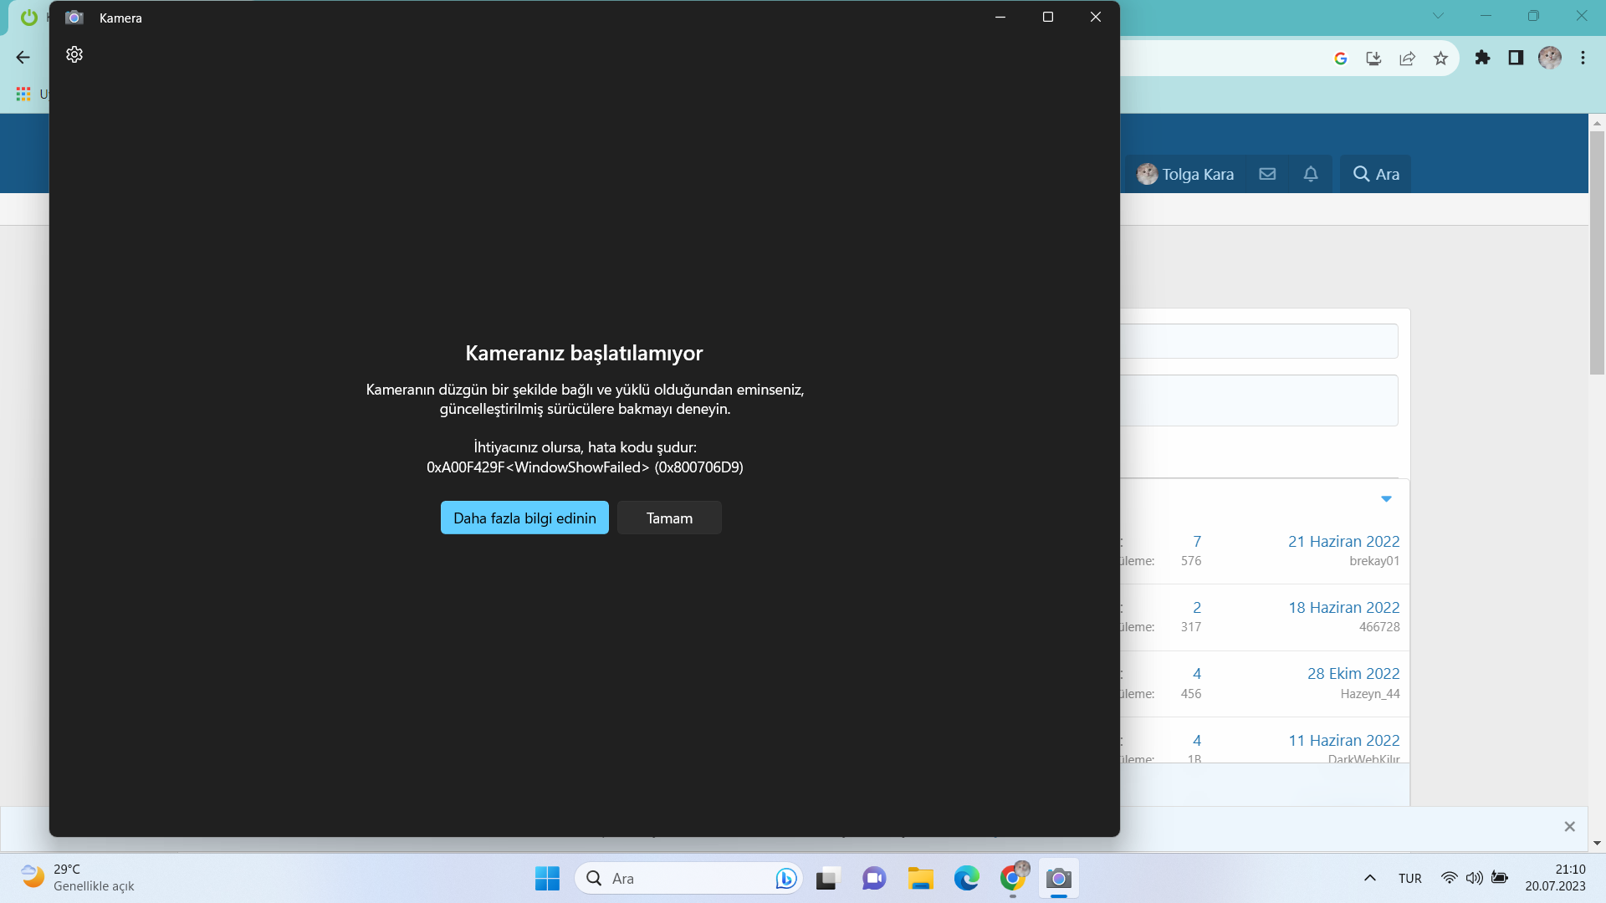Open Bing chat icon in taskbar search
Viewport: 1606px width, 903px height.
click(x=785, y=879)
